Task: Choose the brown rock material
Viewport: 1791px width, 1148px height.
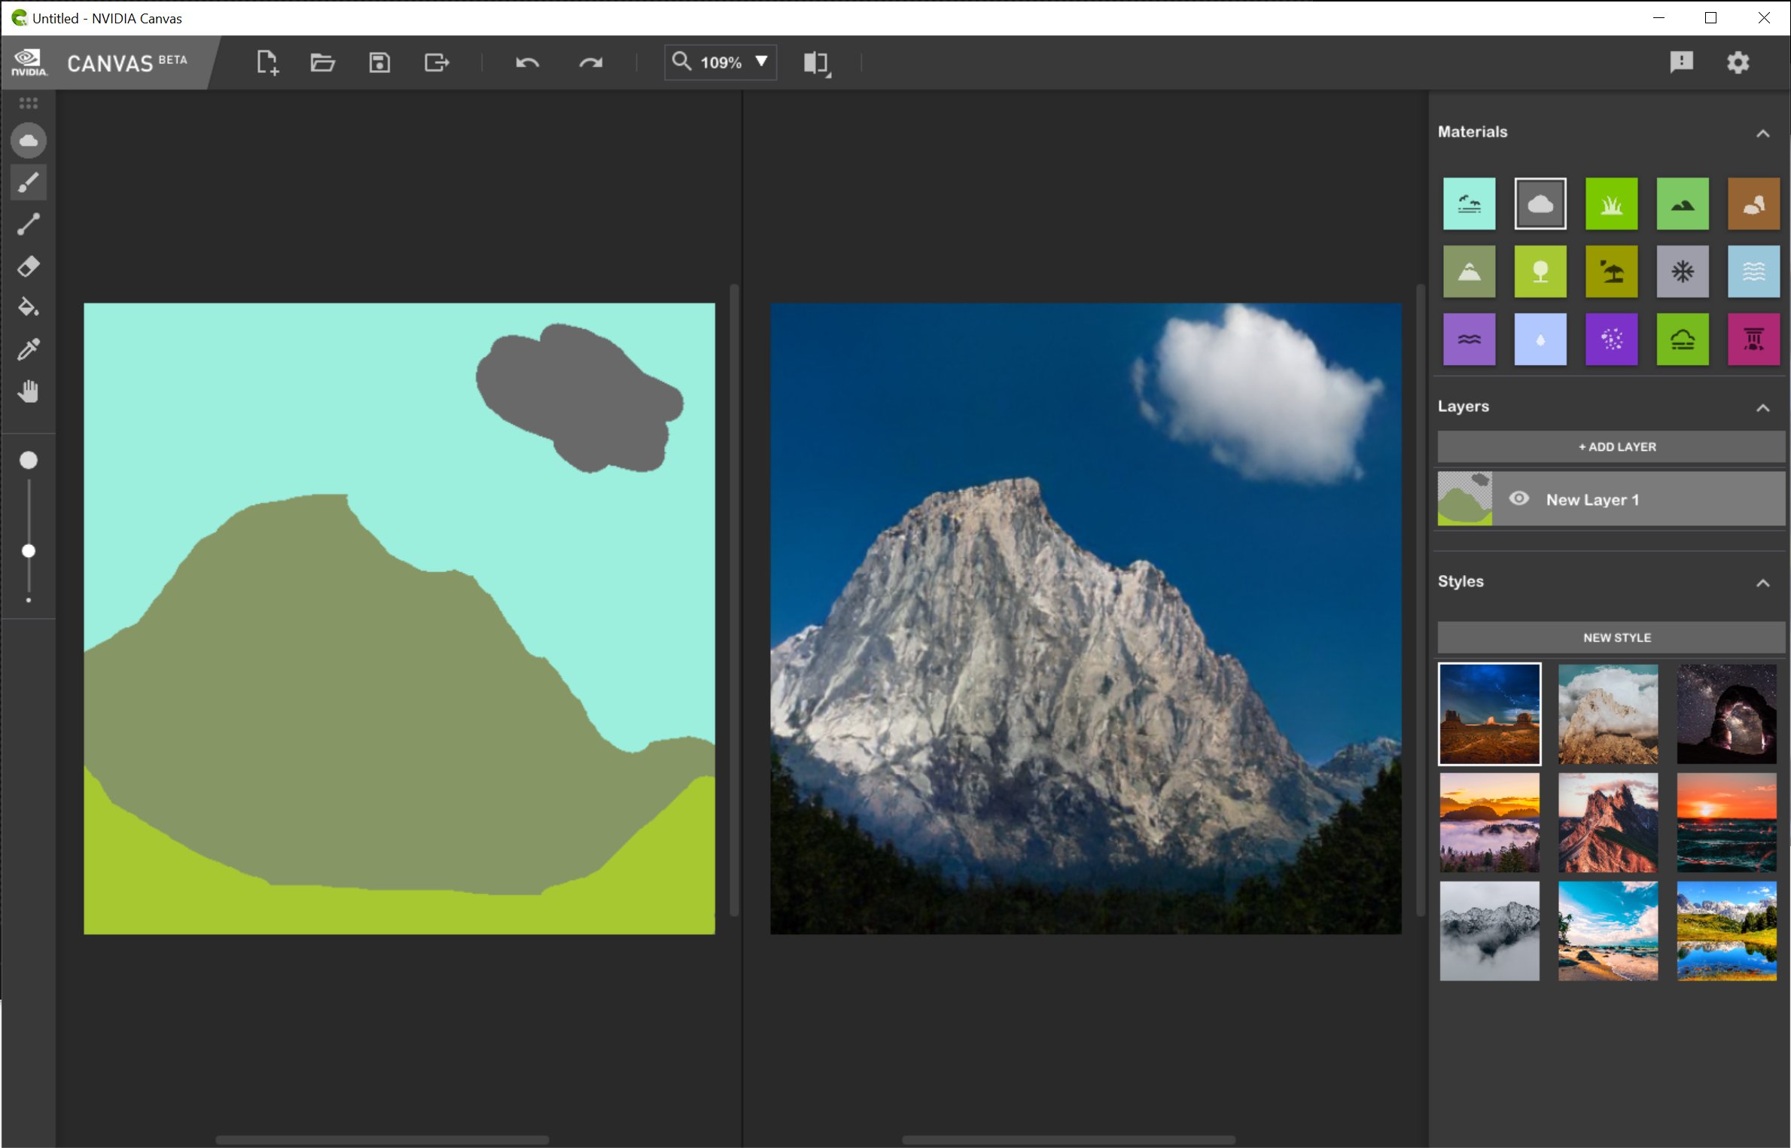Action: click(1753, 204)
